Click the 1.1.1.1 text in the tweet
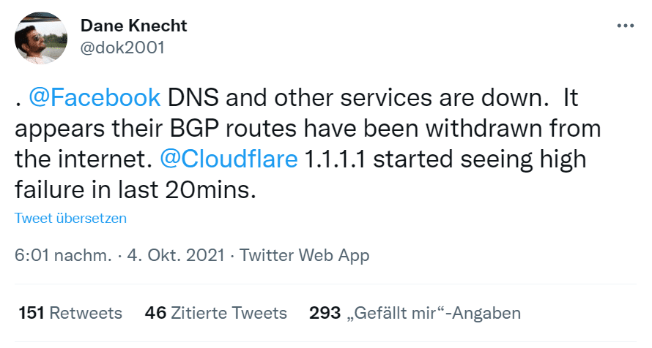 coord(335,159)
